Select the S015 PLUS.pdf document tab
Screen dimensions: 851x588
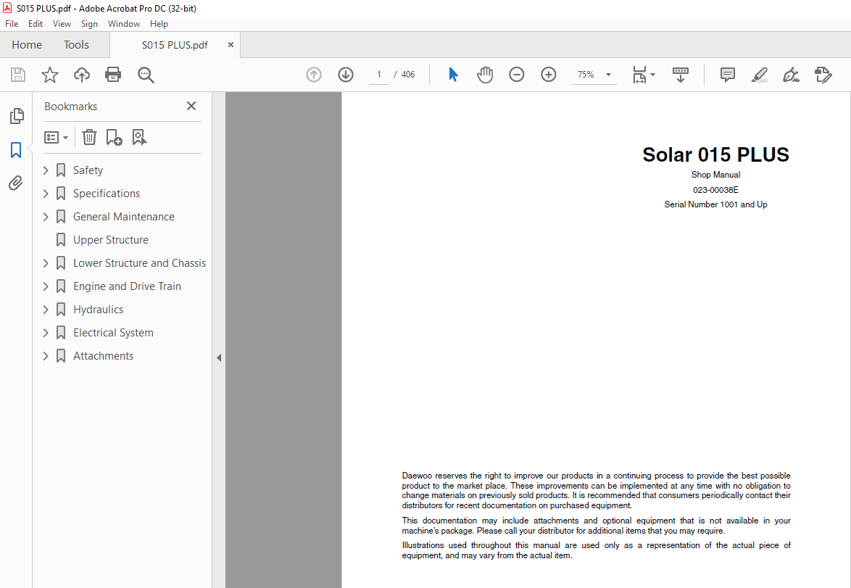(x=175, y=45)
